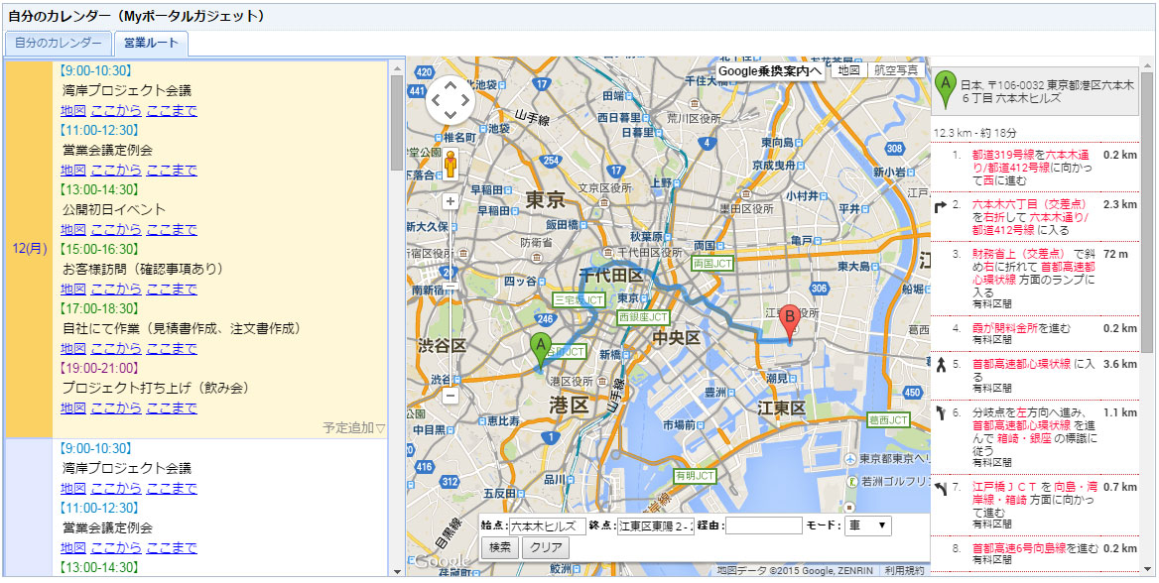Open 利用規約 link at map bottom
Screen dimensions: 1159x583
coord(904,570)
